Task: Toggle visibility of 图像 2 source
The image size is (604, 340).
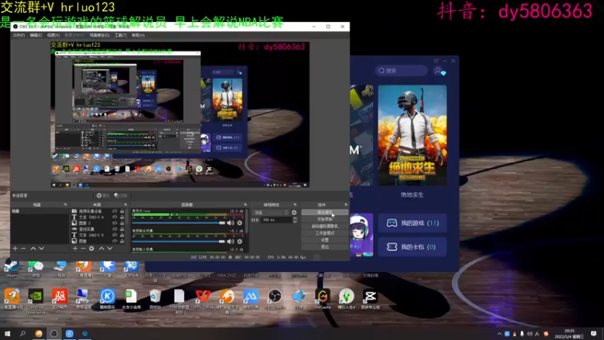Action: point(115,223)
